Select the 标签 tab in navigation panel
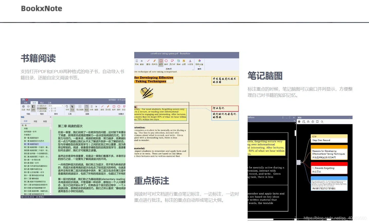 (x=45, y=121)
